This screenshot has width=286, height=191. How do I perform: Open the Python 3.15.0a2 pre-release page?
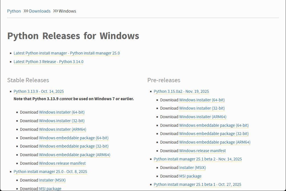click(x=181, y=91)
